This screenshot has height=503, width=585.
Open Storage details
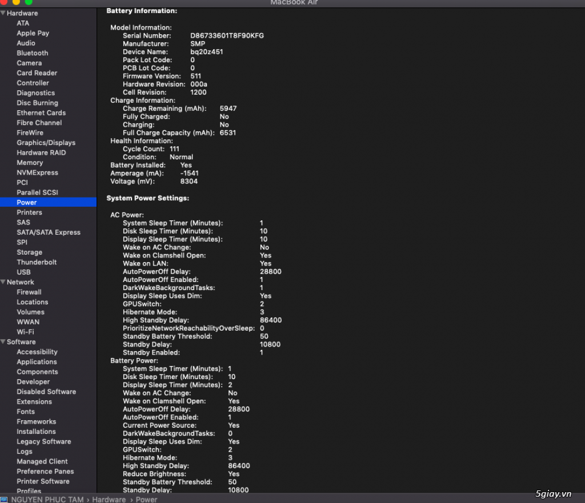(29, 252)
